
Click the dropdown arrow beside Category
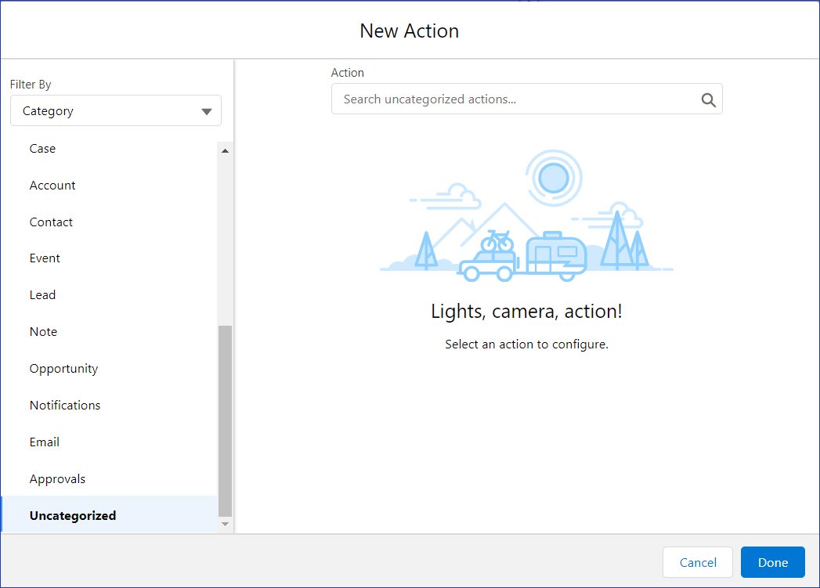click(207, 111)
